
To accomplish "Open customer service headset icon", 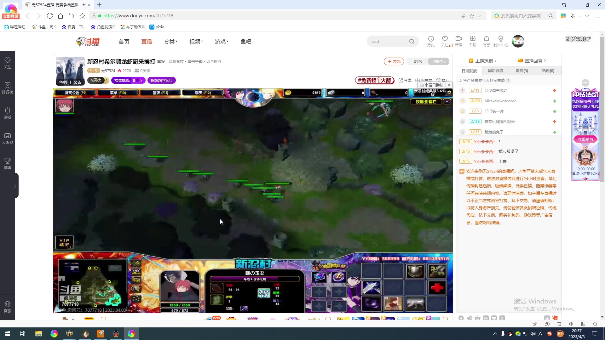I will click(8, 307).
